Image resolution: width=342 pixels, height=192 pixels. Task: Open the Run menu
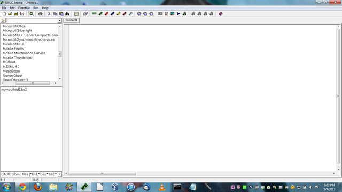click(x=36, y=8)
